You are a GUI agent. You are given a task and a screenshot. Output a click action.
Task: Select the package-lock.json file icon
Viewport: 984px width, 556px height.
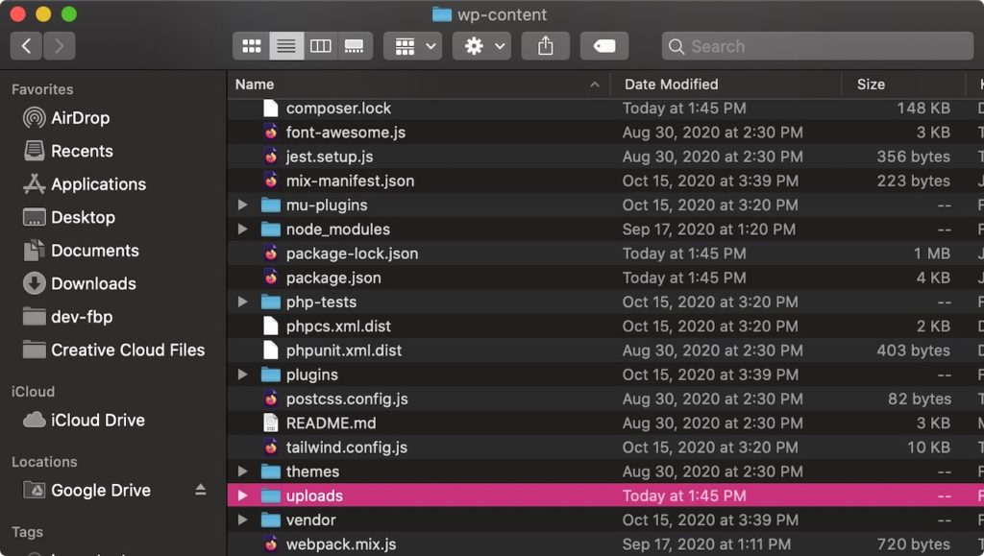[x=270, y=254]
